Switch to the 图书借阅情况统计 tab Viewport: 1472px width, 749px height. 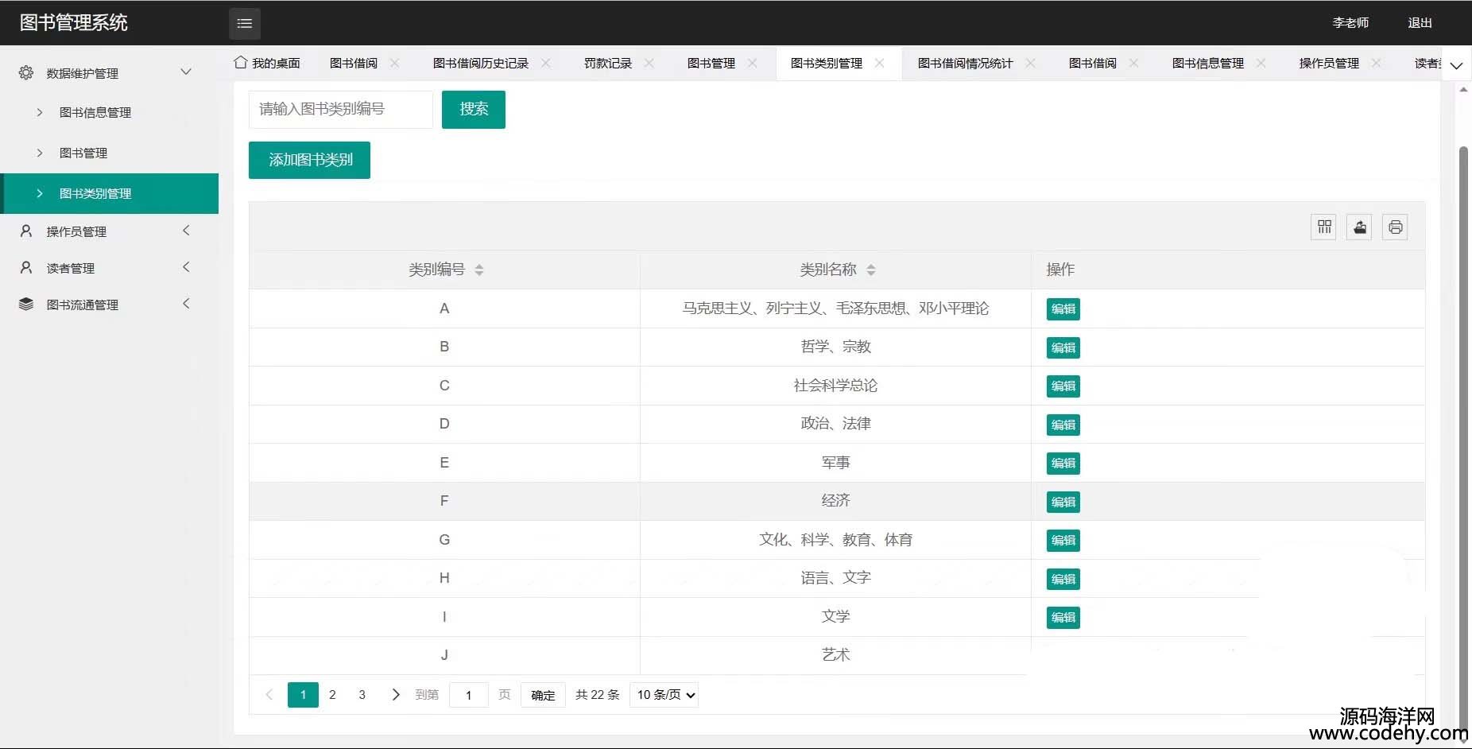click(x=965, y=64)
